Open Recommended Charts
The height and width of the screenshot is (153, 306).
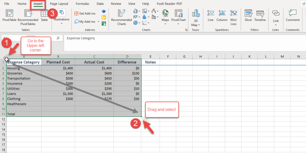click(x=121, y=17)
